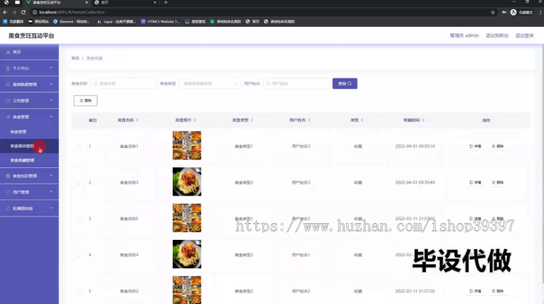Click 退出到前台 link in header
Viewport: 544px width, 304px height.
(497, 36)
